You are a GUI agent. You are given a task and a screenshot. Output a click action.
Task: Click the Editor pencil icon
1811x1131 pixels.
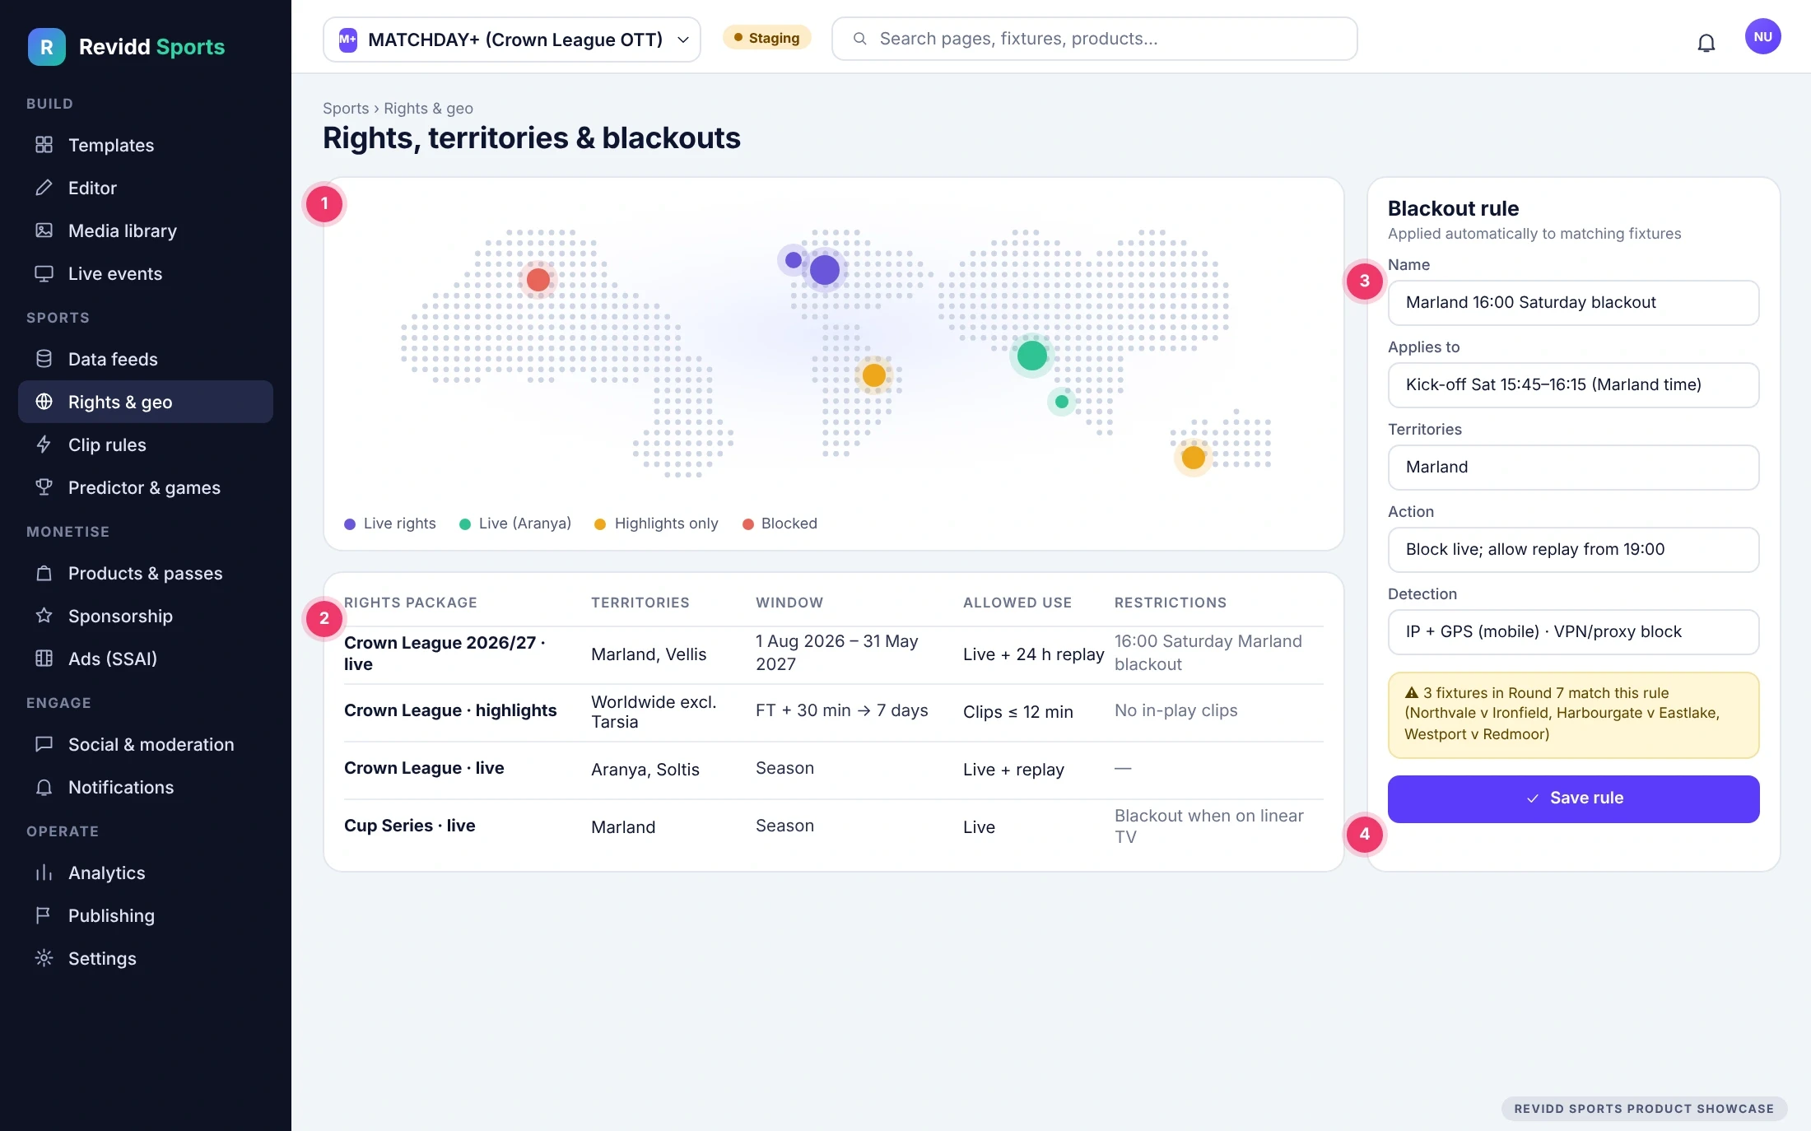pyautogui.click(x=44, y=188)
